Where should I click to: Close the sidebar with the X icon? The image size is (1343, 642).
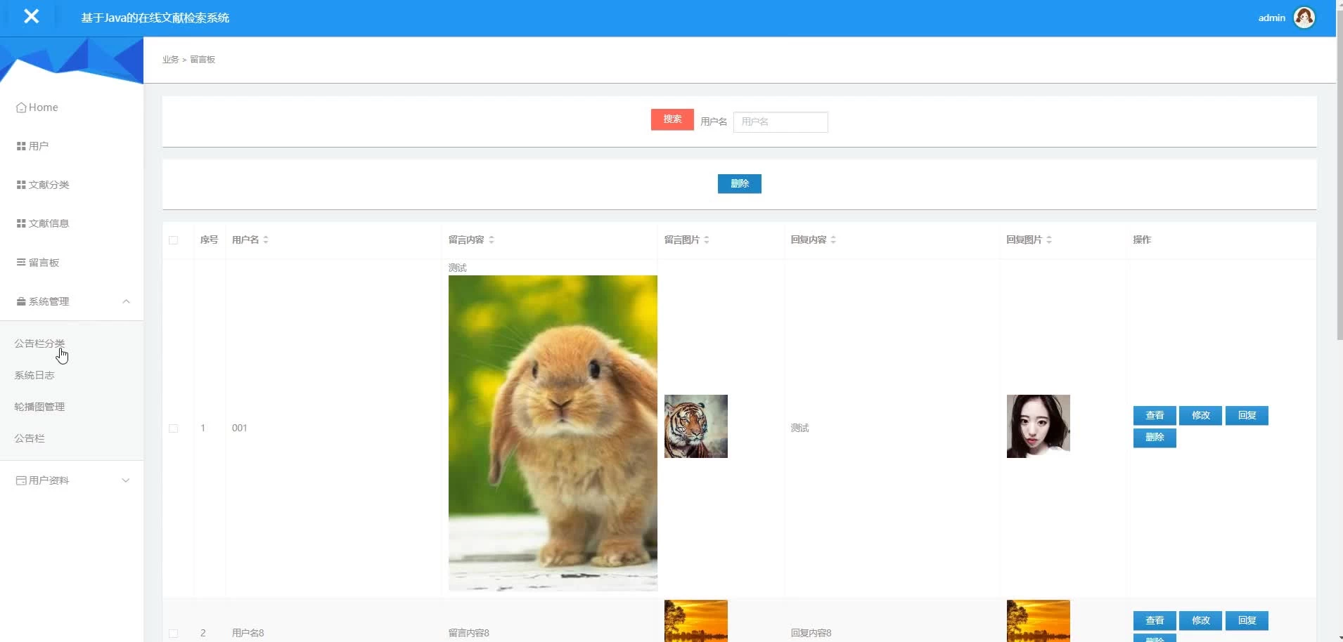click(31, 16)
